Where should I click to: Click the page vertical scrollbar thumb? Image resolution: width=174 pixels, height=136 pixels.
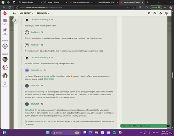click(x=173, y=75)
